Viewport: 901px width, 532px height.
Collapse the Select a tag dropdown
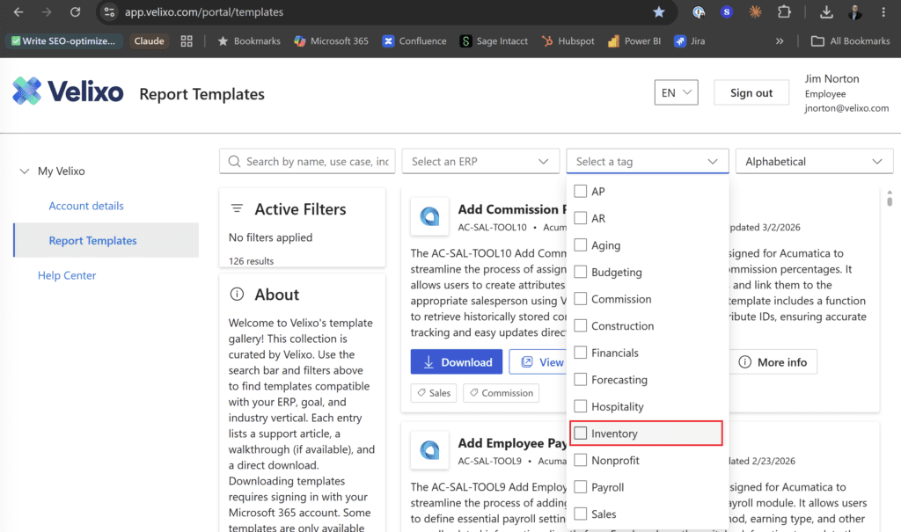tap(647, 162)
